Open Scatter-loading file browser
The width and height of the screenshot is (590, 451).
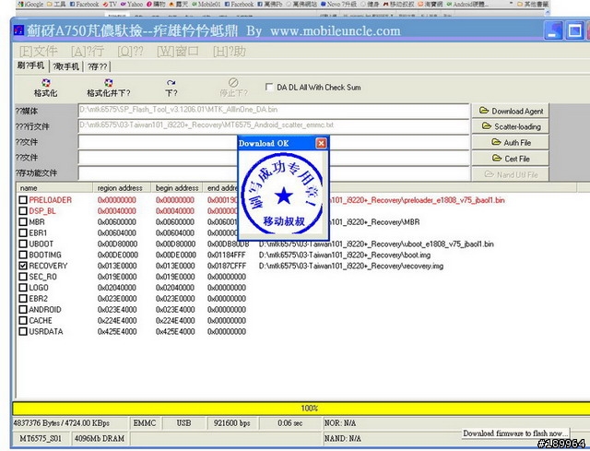[511, 126]
